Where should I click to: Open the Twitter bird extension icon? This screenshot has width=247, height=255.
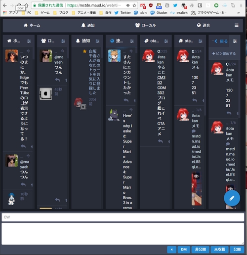click(x=175, y=5)
